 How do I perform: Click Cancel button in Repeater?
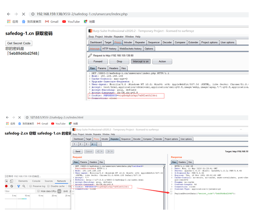[x=89, y=151]
